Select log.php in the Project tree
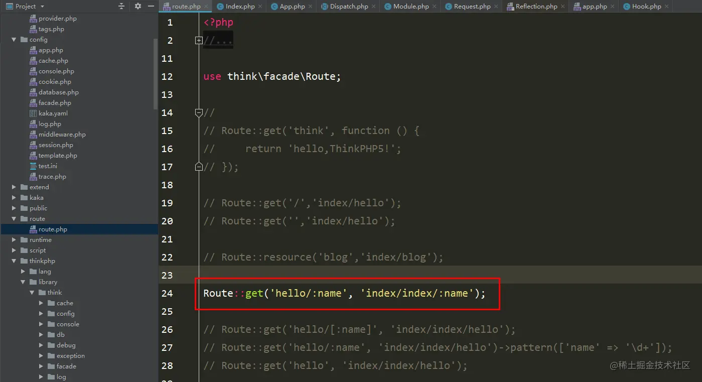The width and height of the screenshot is (702, 382). click(x=50, y=124)
